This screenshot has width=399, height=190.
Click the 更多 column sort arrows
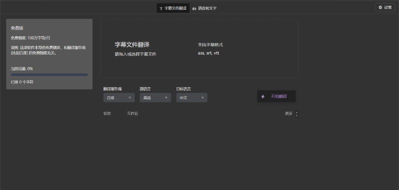click(x=296, y=114)
